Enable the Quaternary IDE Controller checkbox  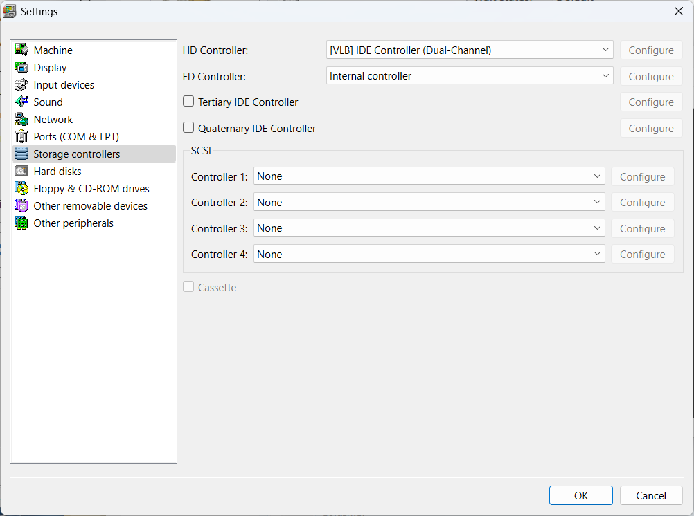click(x=188, y=128)
